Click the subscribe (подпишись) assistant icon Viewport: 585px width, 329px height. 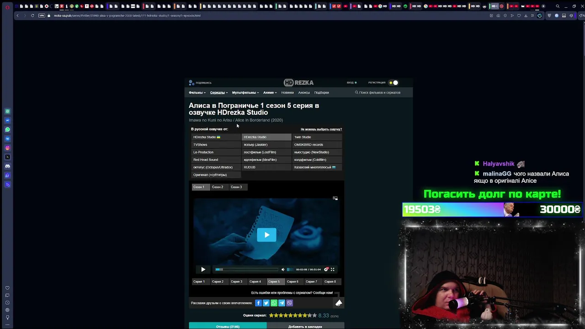point(191,83)
